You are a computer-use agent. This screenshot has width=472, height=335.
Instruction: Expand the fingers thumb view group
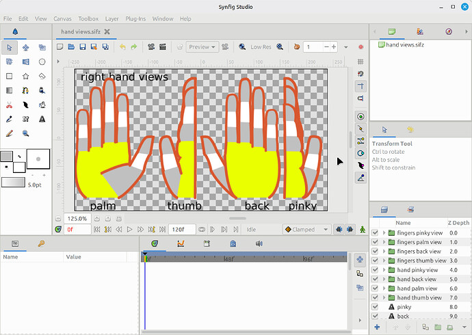tap(384, 260)
